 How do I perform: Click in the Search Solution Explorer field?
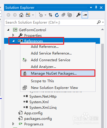(50, 22)
